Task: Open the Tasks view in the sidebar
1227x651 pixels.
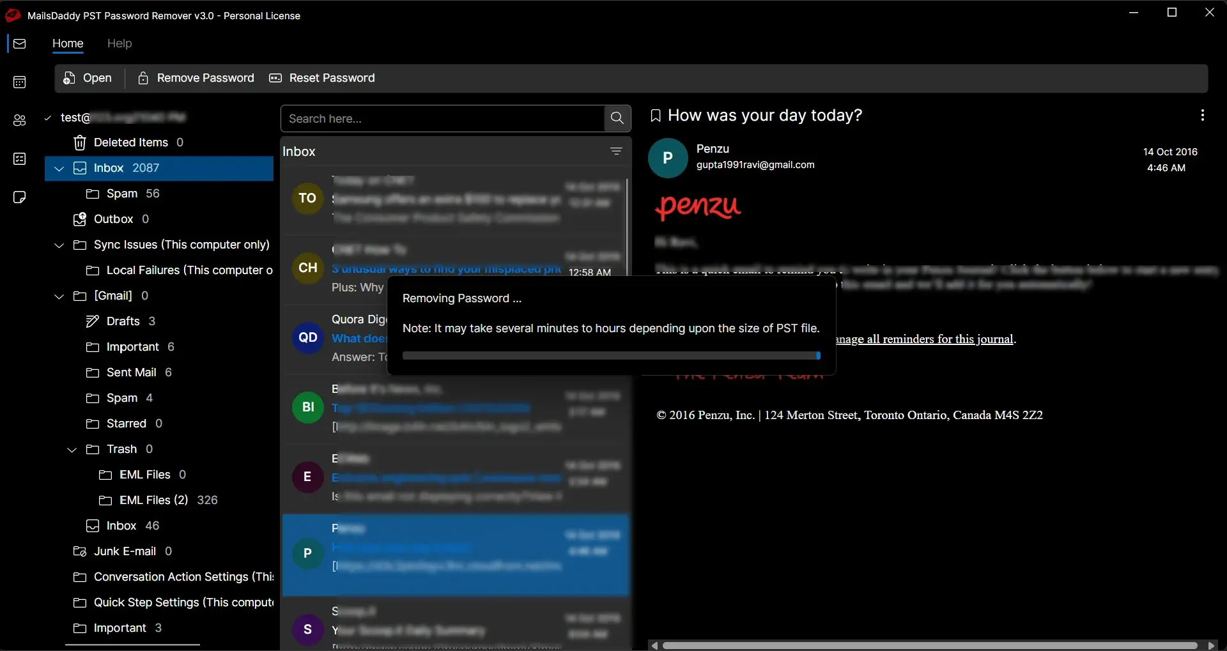Action: pos(19,158)
